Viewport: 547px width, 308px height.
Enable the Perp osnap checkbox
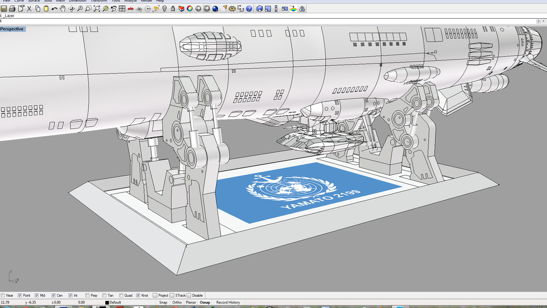[x=87, y=295]
